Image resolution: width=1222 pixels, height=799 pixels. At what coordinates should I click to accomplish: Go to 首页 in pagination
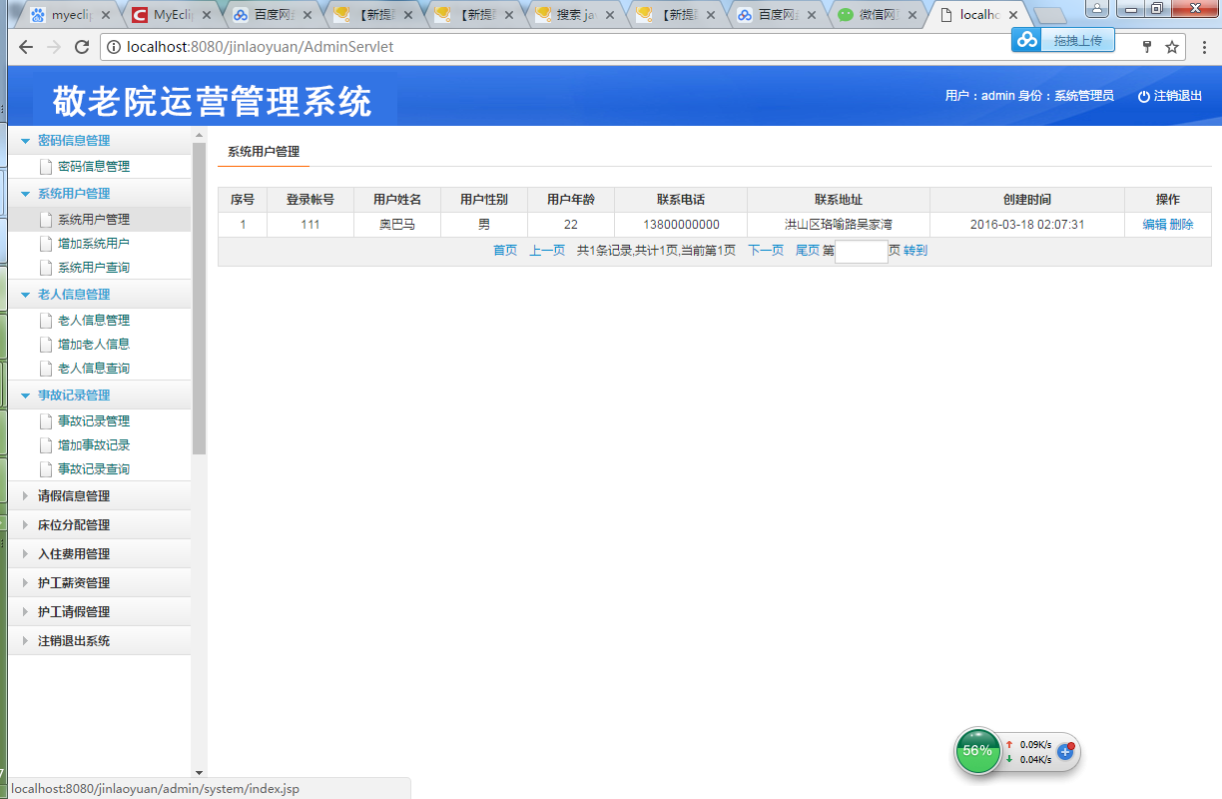505,251
